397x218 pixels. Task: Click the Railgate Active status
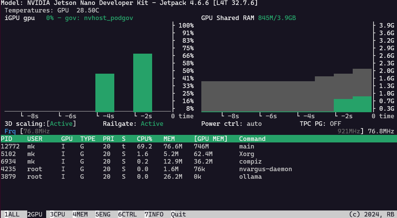coord(152,124)
